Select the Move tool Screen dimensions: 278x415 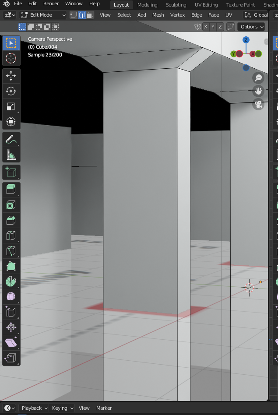click(x=11, y=76)
